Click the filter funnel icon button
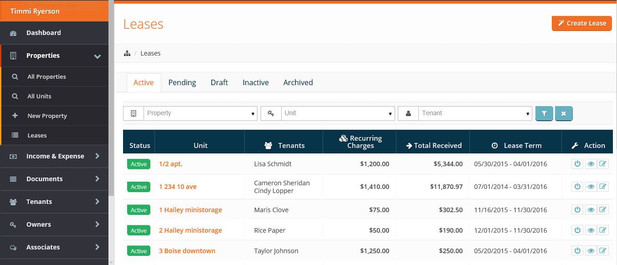 [x=544, y=113]
